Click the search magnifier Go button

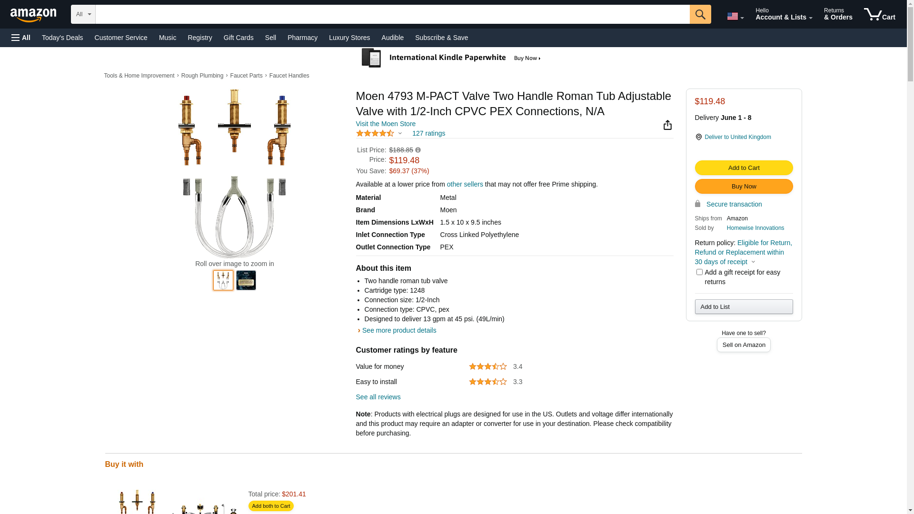tap(700, 14)
